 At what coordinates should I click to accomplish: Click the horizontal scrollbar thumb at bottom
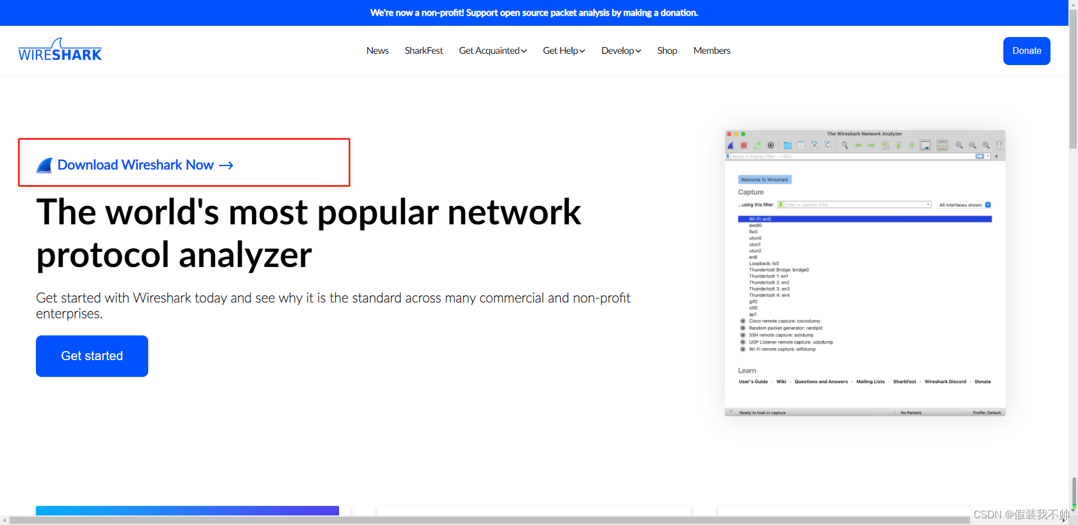[490, 521]
